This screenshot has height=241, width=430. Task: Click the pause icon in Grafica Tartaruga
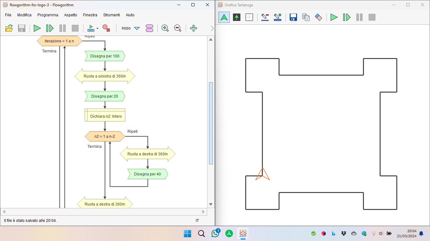(359, 17)
